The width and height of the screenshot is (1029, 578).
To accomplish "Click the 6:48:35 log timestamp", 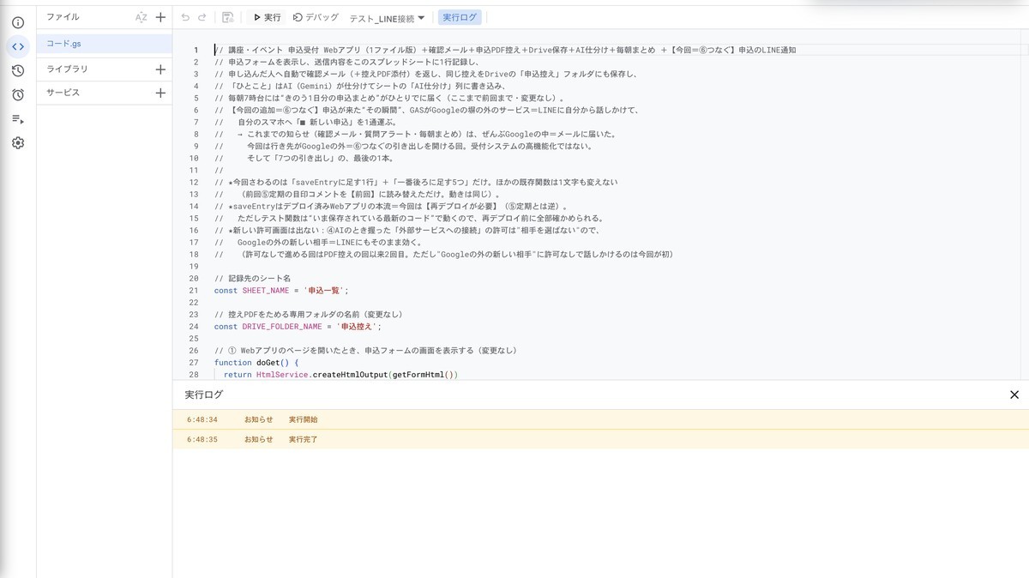I will click(202, 439).
